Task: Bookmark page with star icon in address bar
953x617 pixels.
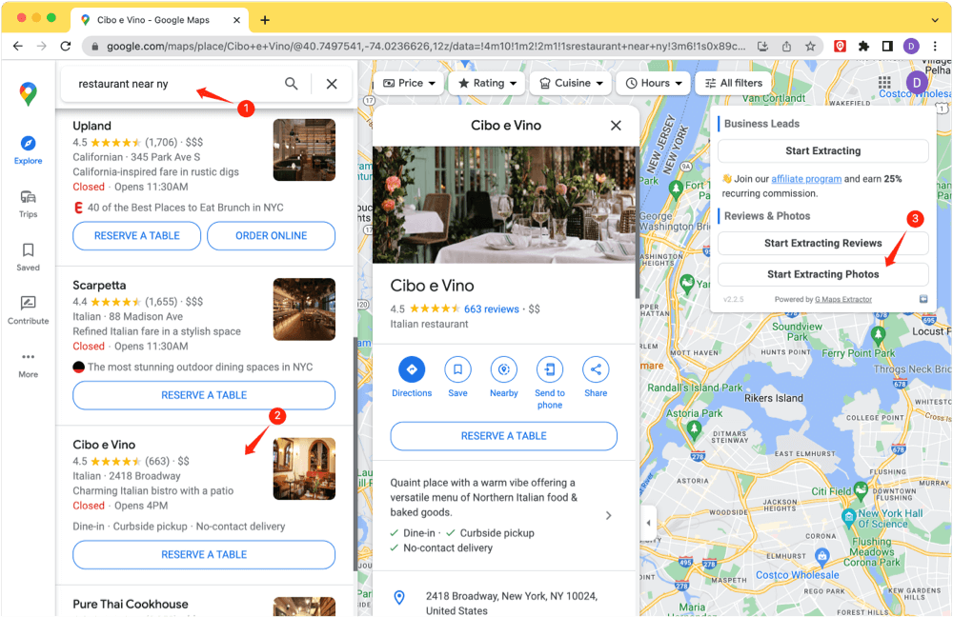Action: pos(810,46)
